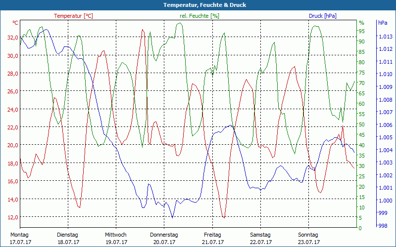Click the 12,0 tick on the temperature axis
The width and height of the screenshot is (396, 247).
12,217
